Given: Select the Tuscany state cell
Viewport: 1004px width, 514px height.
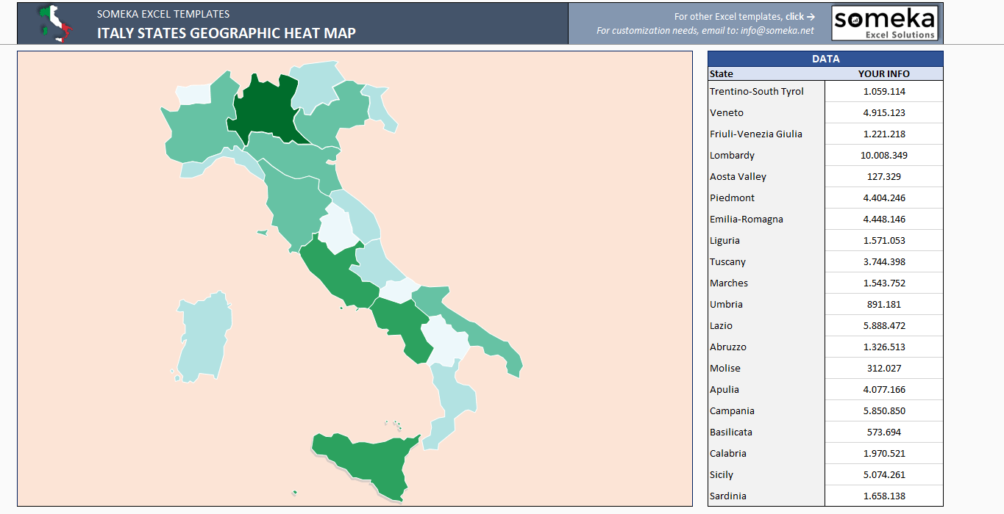Looking at the screenshot, I should [766, 261].
